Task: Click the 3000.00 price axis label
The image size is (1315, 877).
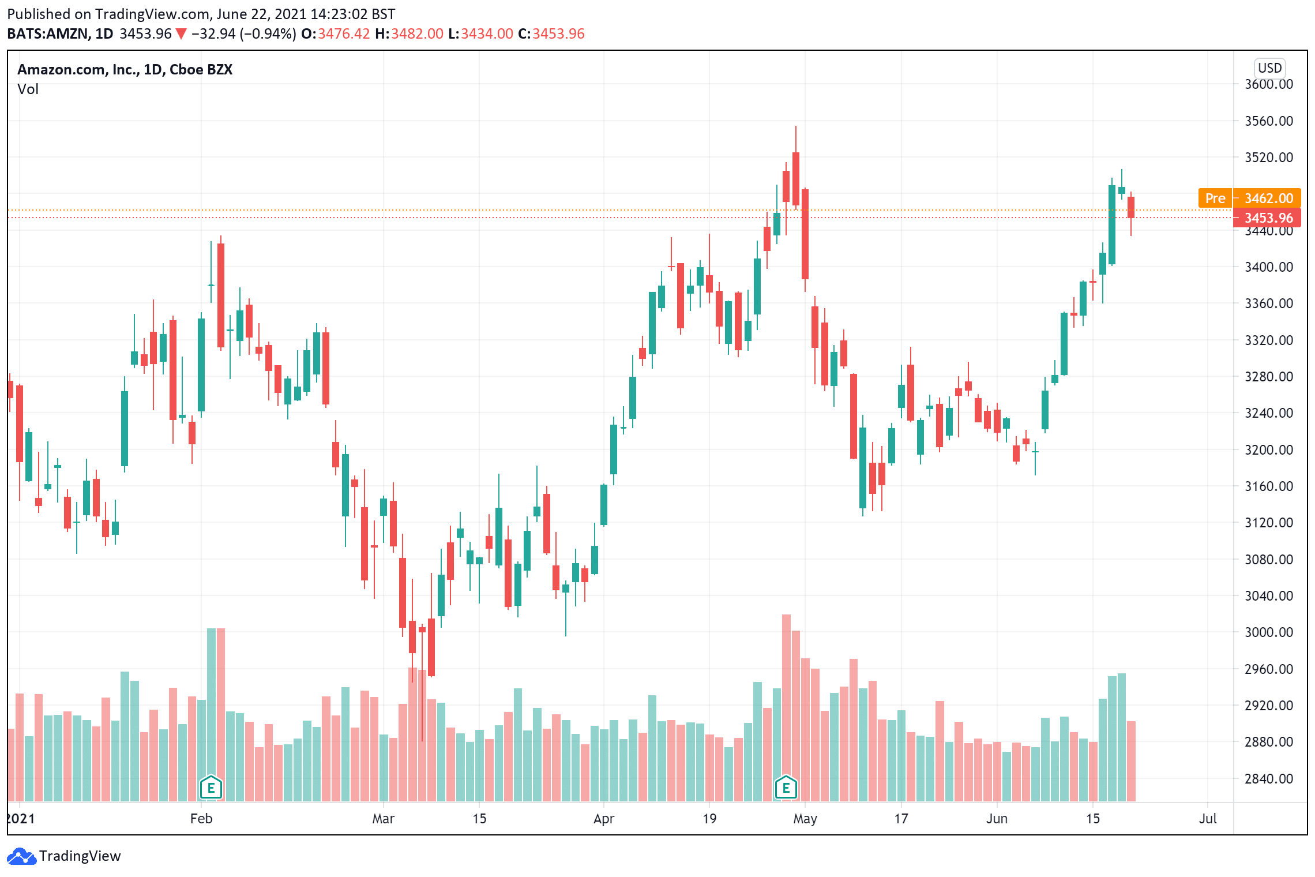Action: pyautogui.click(x=1269, y=632)
